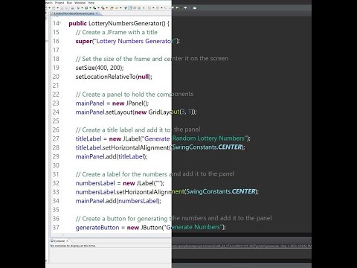Viewport: 357px width, 268px height.
Task: Open the Project menu
Action: pyautogui.click(x=59, y=3)
